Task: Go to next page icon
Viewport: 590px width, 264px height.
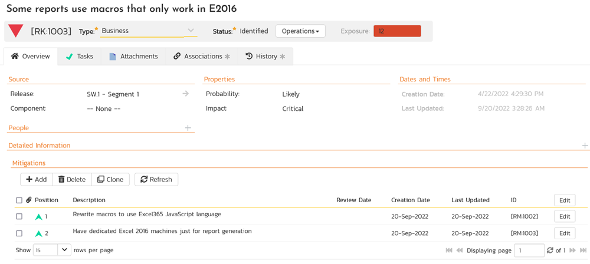Action: coord(572,250)
